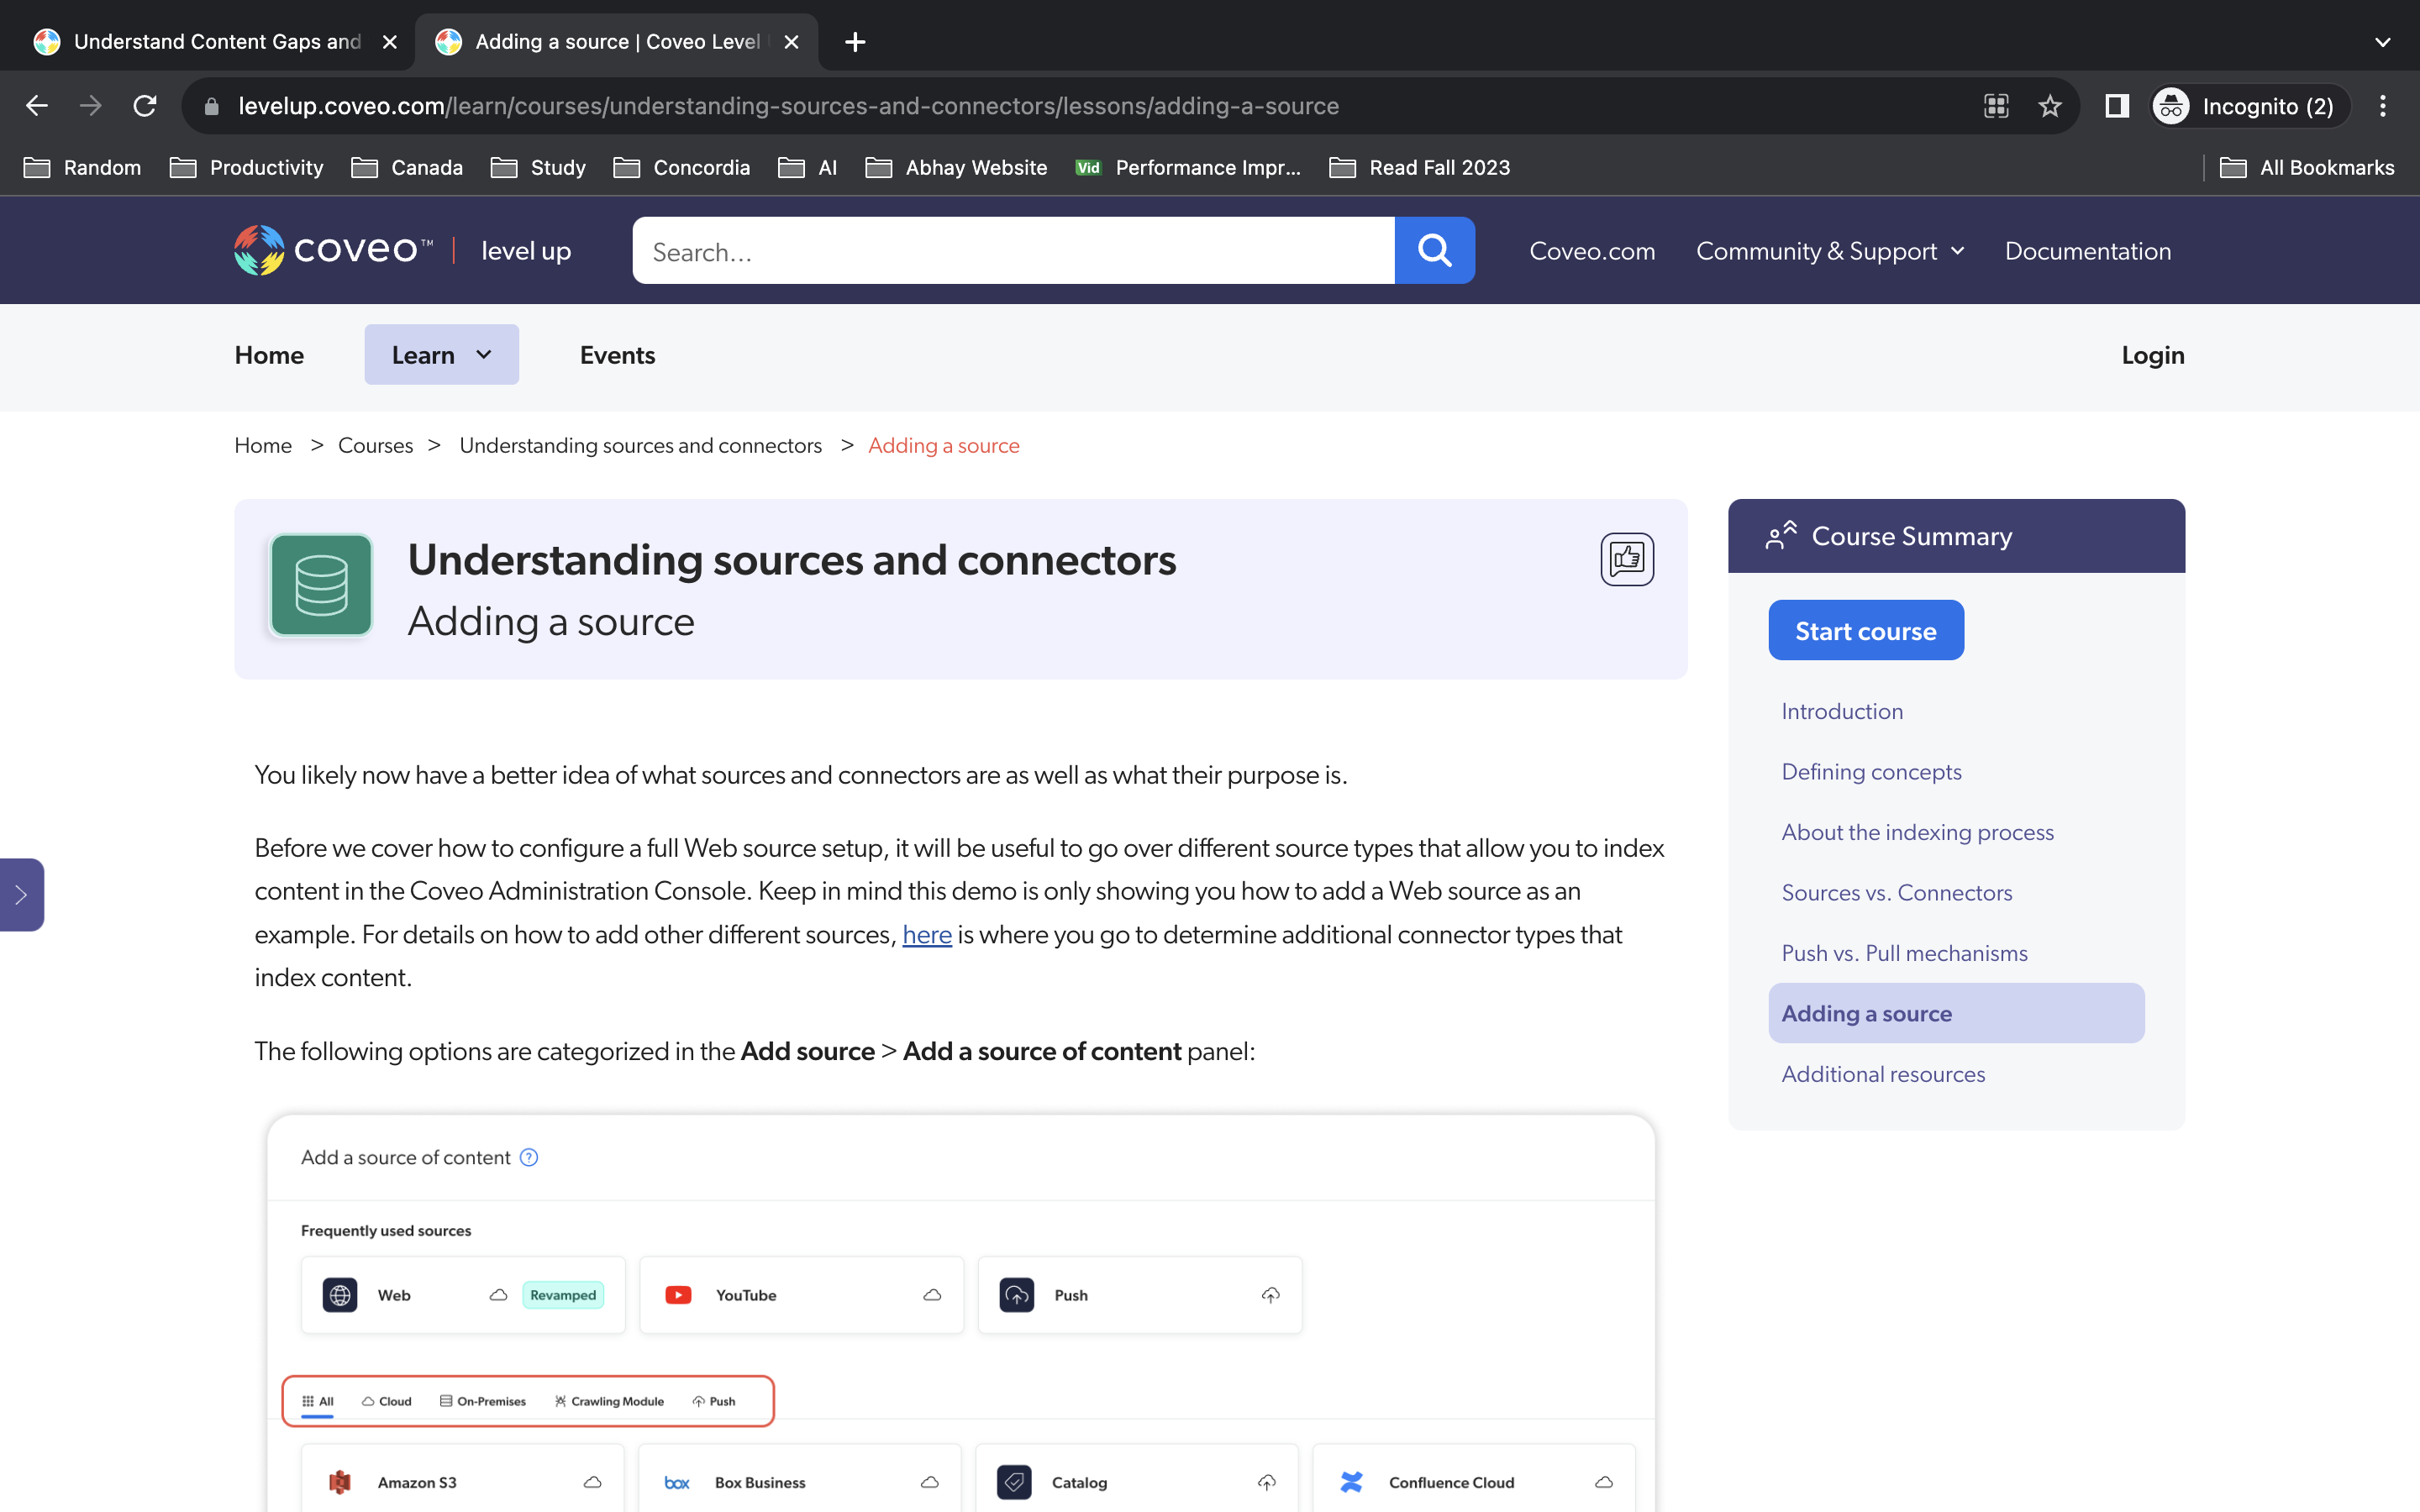Expand the left side panel arrow
Viewport: 2420px width, 1512px height.
(21, 894)
